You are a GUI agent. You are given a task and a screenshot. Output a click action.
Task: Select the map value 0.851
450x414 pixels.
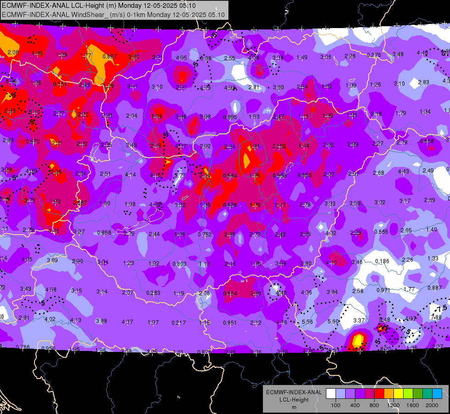tap(230, 322)
